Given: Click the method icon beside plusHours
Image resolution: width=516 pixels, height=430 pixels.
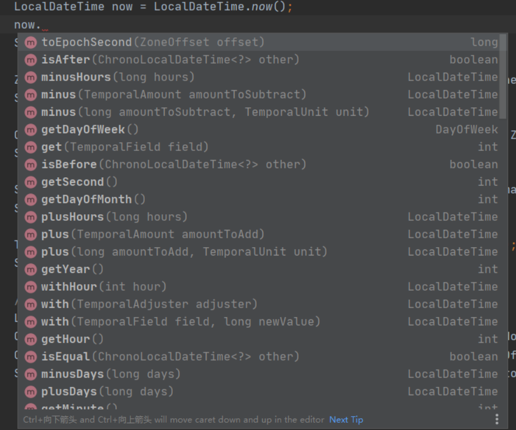Looking at the screenshot, I should pos(31,217).
